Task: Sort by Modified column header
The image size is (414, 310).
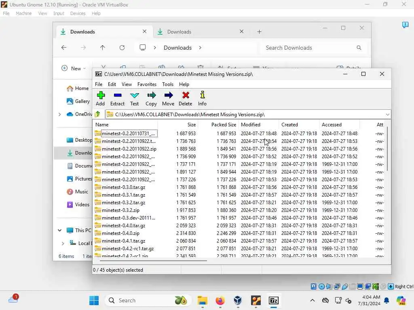Action: point(259,125)
